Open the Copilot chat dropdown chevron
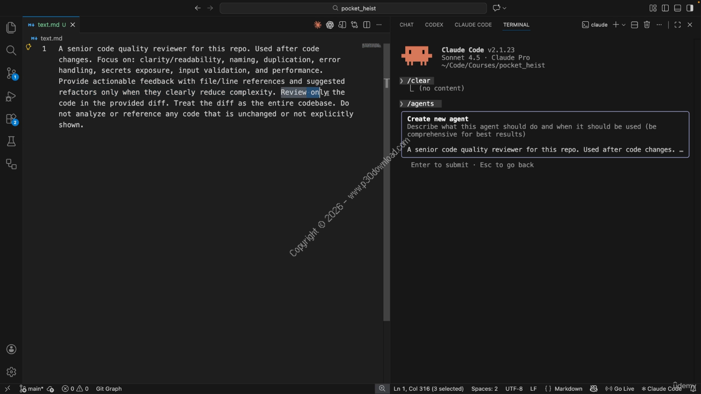 504,8
